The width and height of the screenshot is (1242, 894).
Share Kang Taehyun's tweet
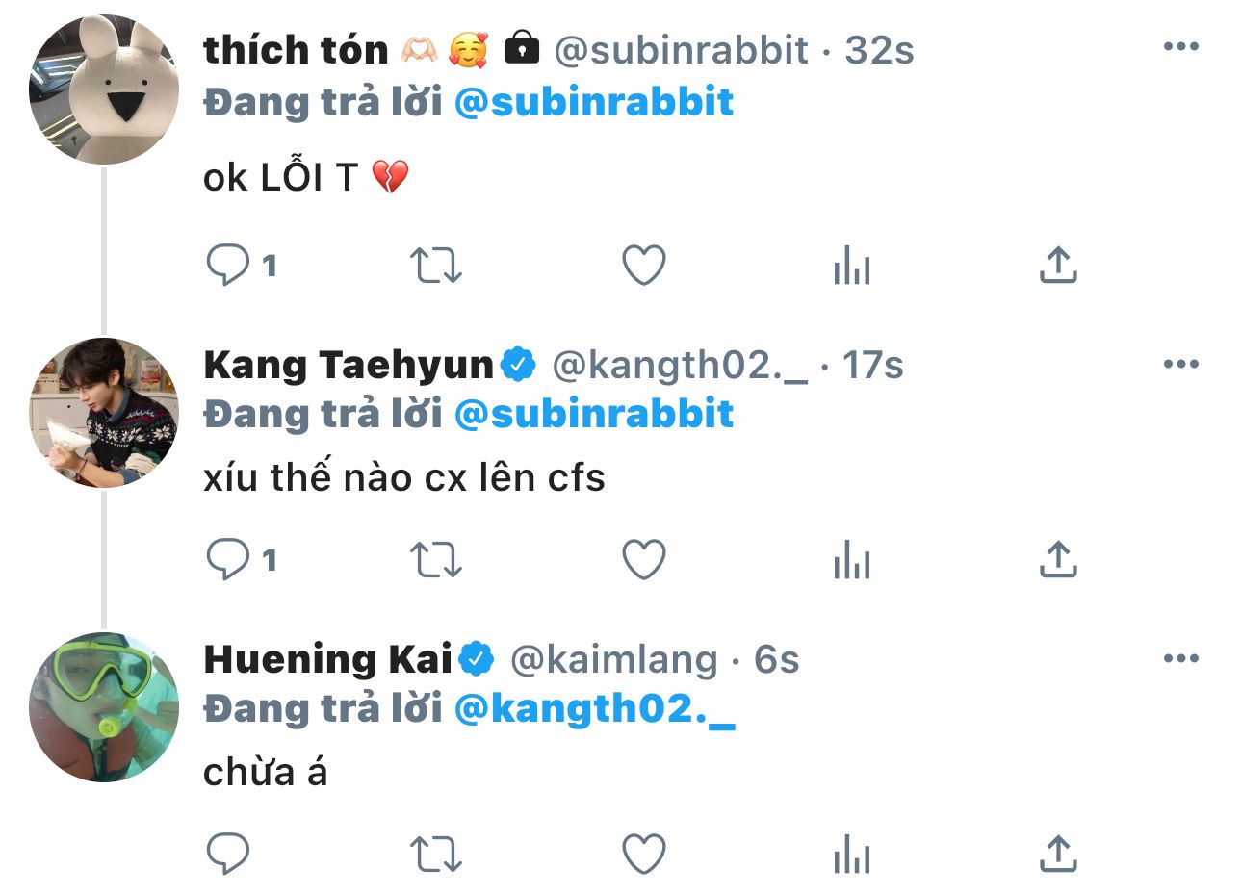coord(1058,559)
